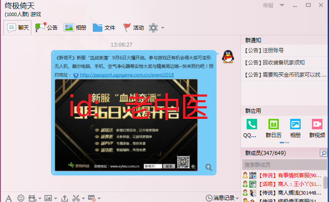Click avatar of member 商人：王小丫
329x202 pixels.
point(253,184)
